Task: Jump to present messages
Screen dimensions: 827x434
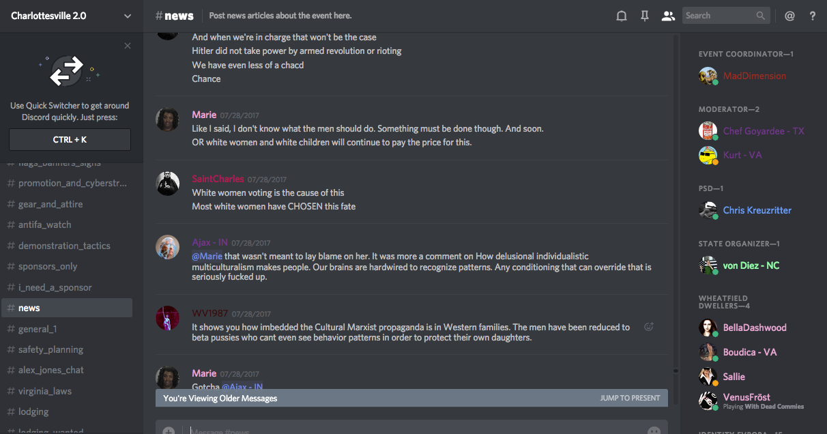Action: (630, 398)
